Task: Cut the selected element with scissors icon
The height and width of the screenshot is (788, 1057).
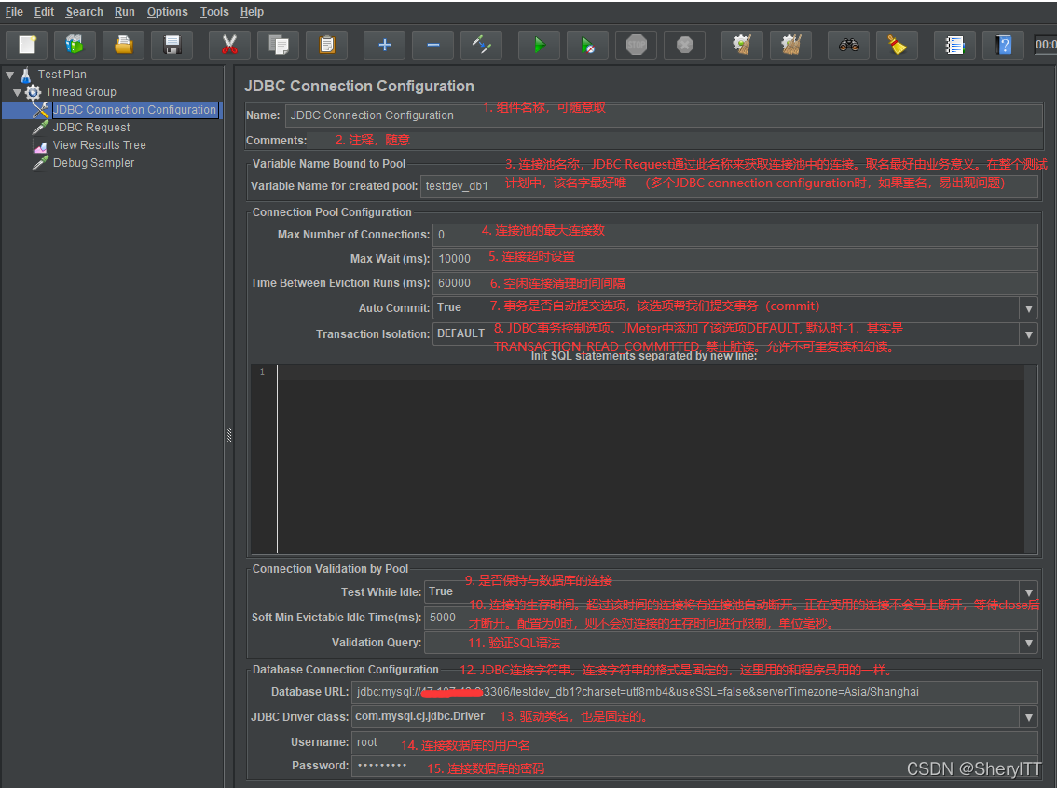Action: (x=228, y=44)
